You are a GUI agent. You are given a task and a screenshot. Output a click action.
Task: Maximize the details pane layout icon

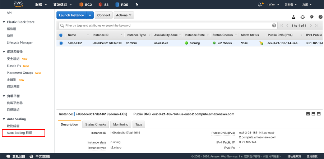point(319,114)
